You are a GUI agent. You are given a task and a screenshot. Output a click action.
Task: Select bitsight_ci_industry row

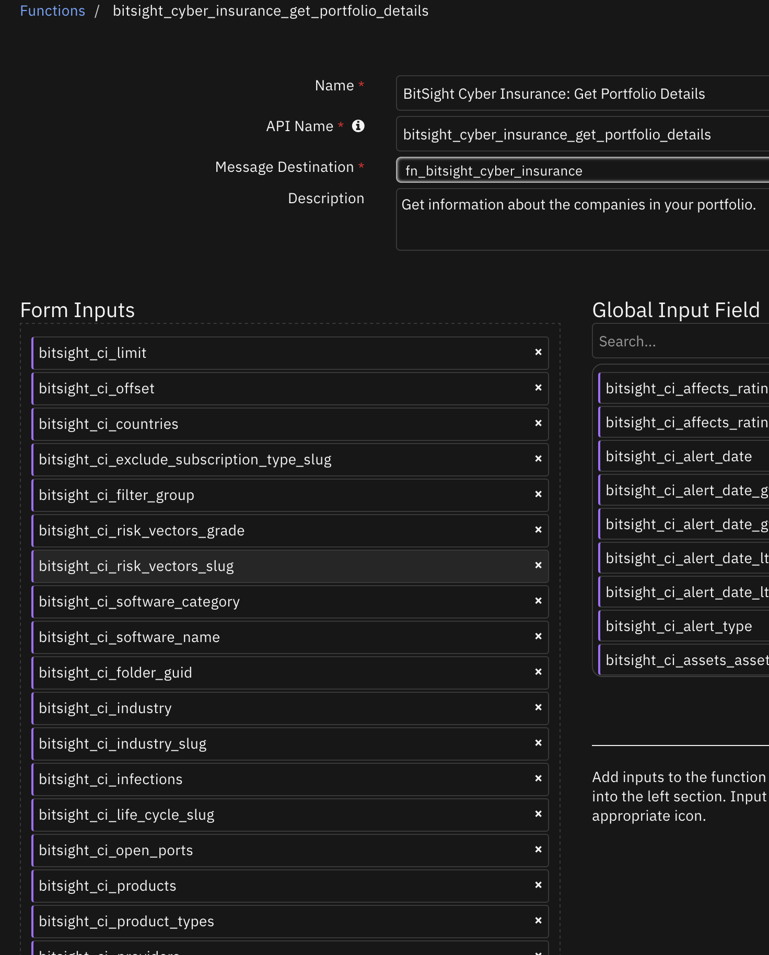coord(290,708)
